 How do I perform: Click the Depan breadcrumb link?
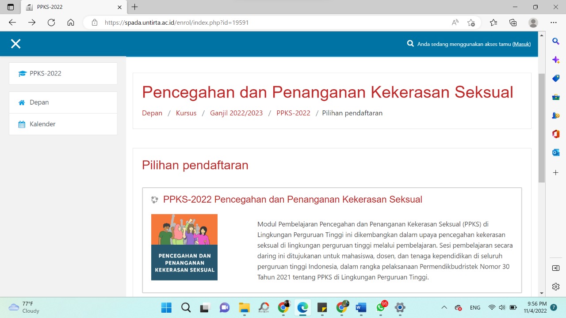[x=152, y=113]
